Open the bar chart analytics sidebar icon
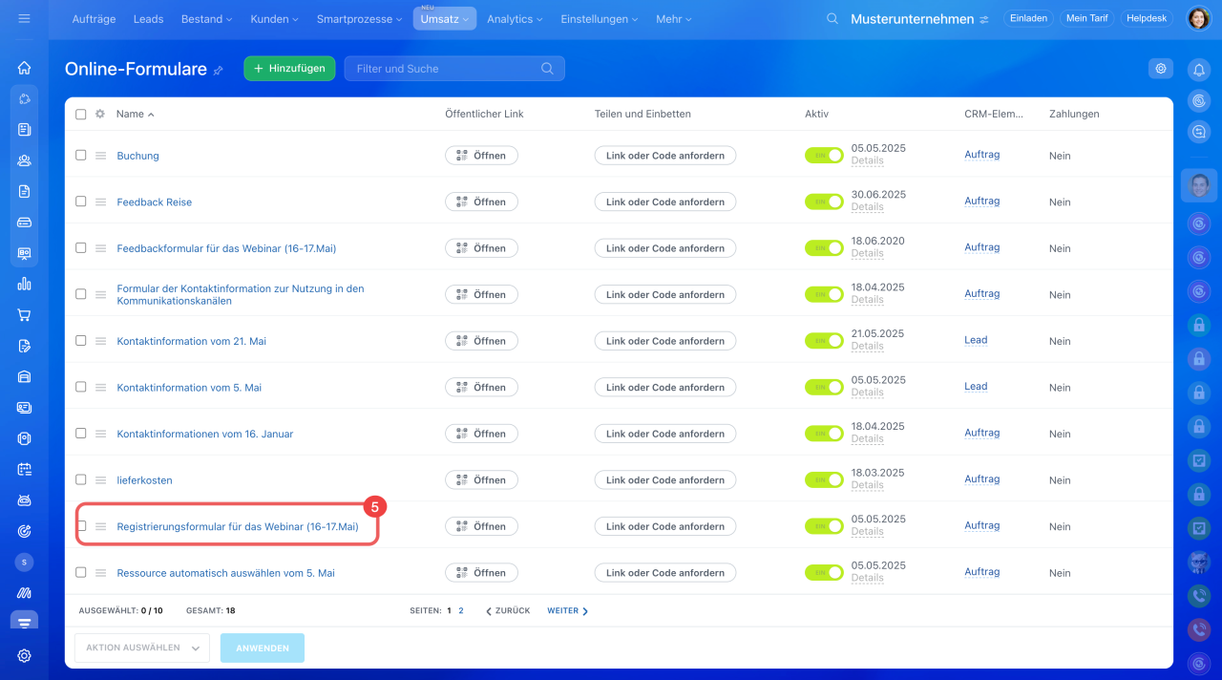This screenshot has width=1222, height=680. coord(24,284)
